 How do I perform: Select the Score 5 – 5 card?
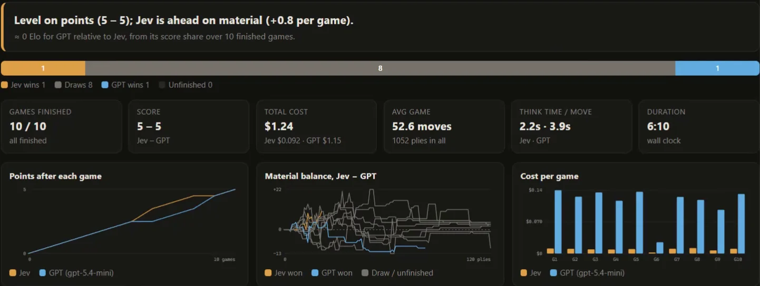pyautogui.click(x=189, y=126)
